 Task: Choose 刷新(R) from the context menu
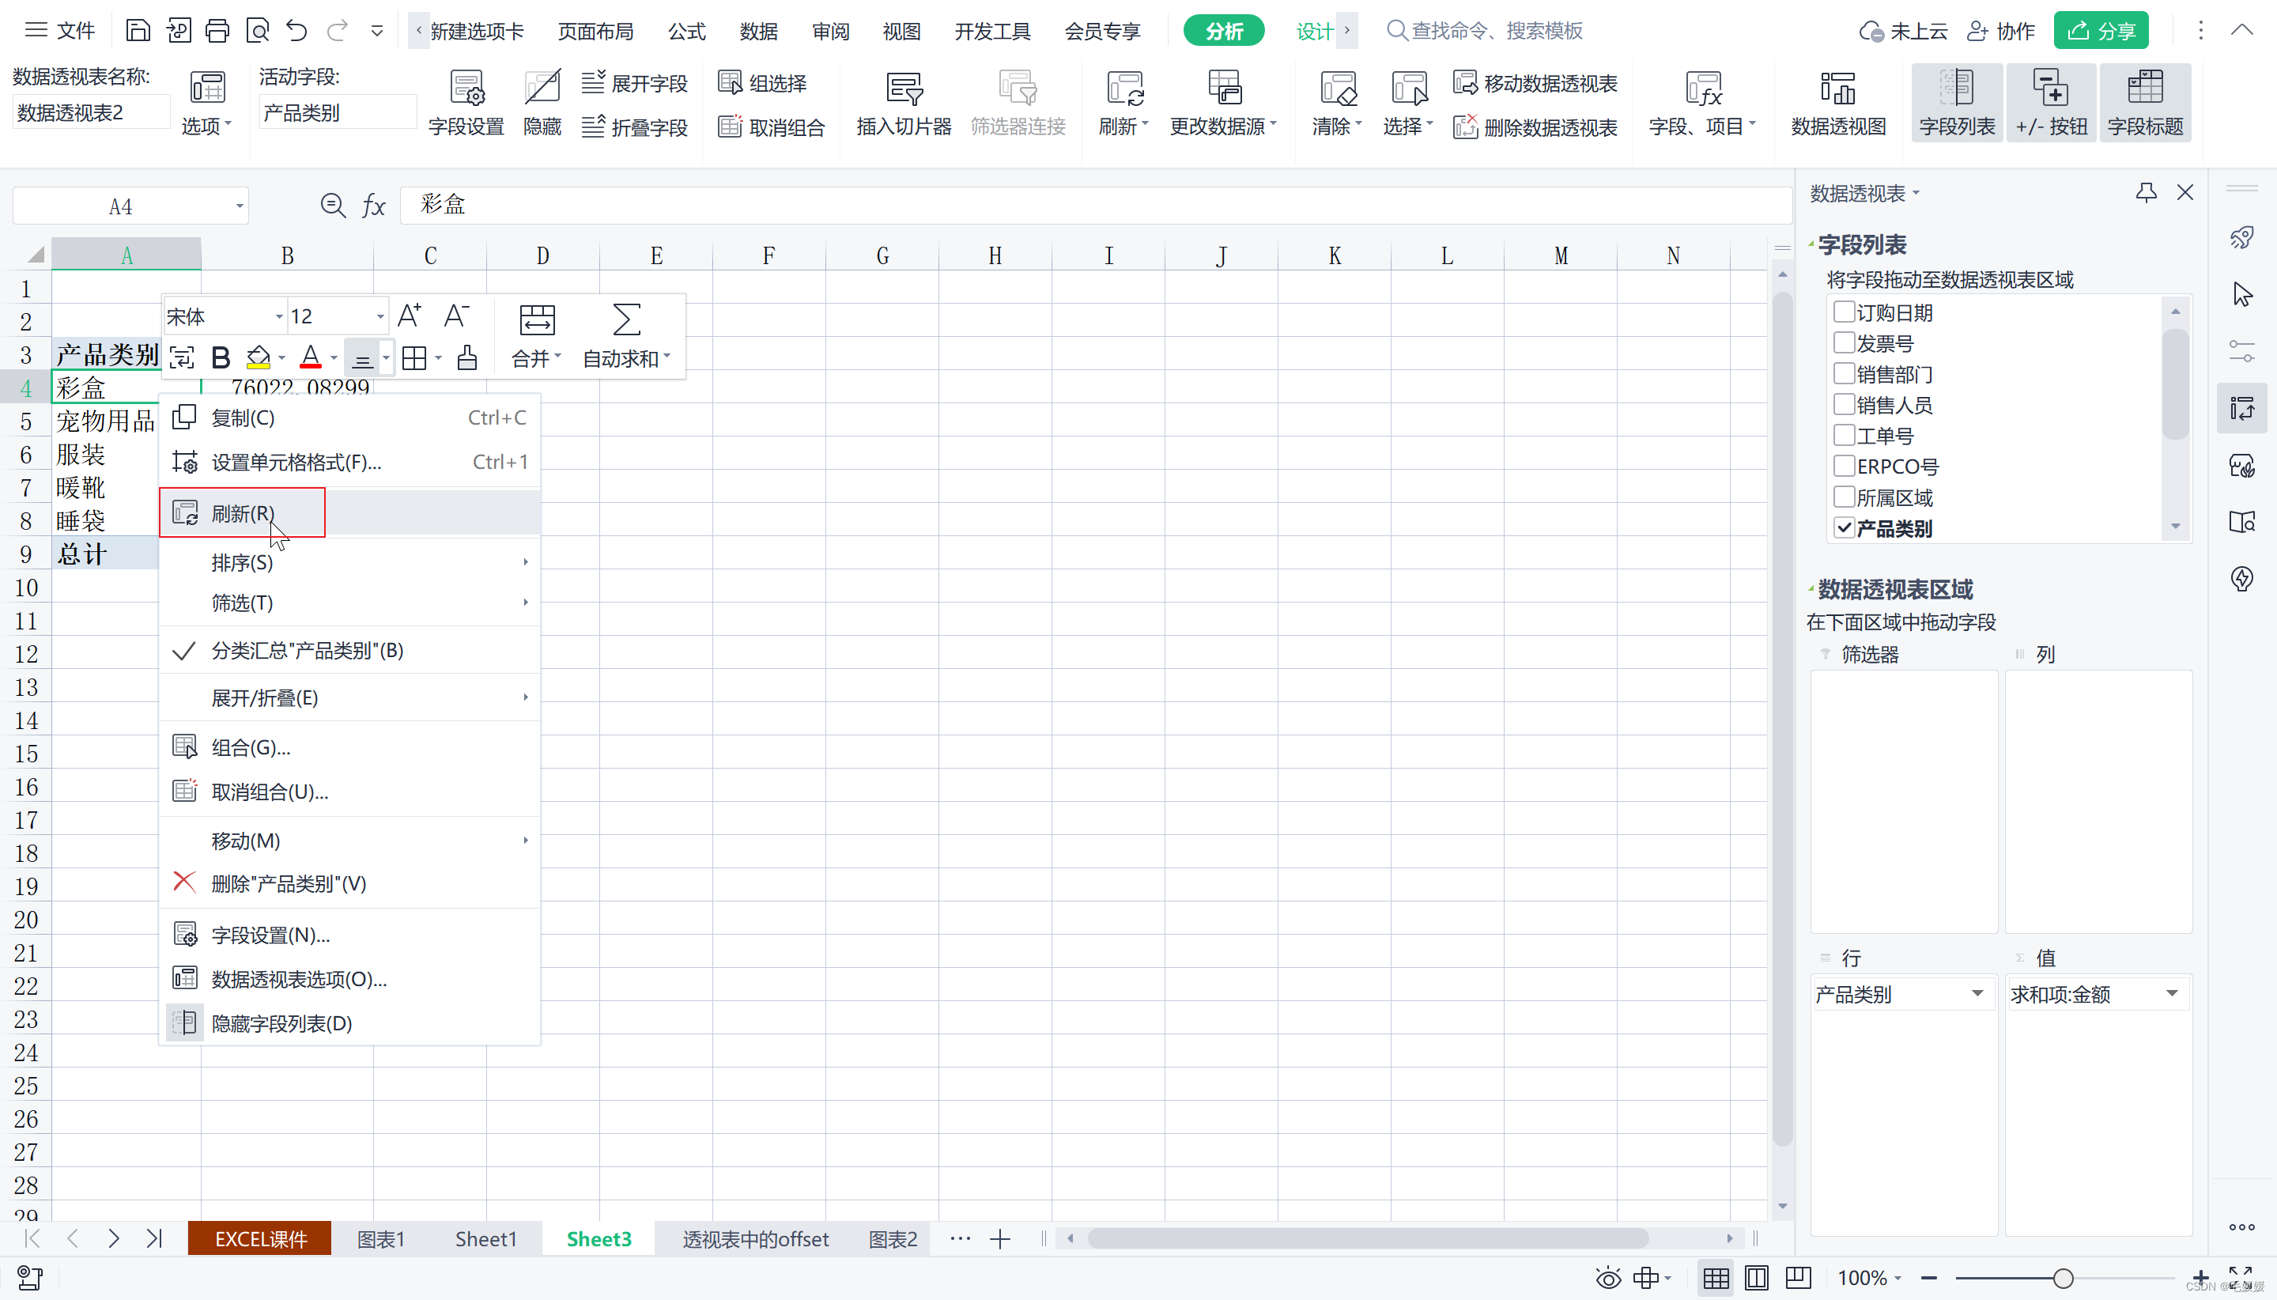coord(350,512)
